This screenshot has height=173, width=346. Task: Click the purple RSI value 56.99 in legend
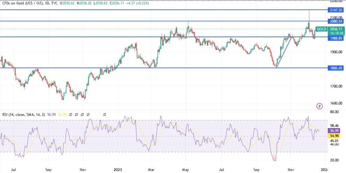(51, 115)
